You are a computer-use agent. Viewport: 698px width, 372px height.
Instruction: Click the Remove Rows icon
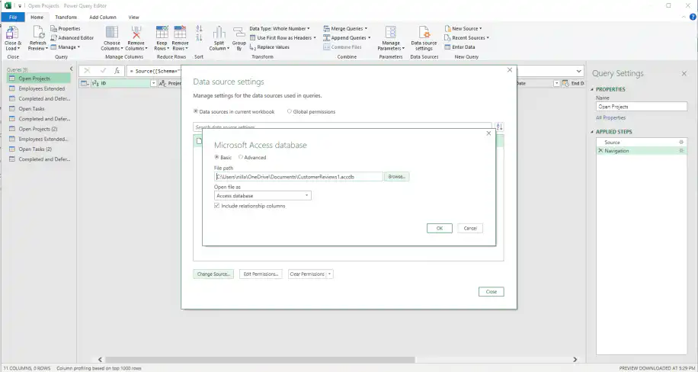(x=180, y=33)
